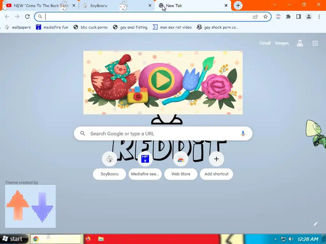
Task: Open the mediafire fun bookmark
Action: pyautogui.click(x=52, y=27)
